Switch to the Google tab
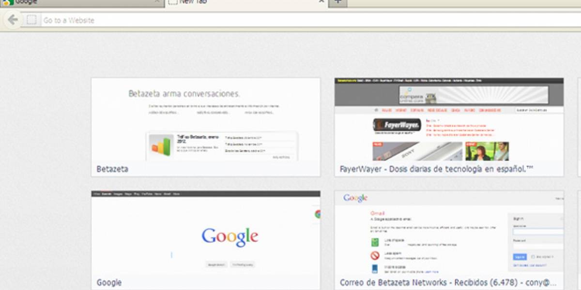This screenshot has height=290, width=581. 82,2
